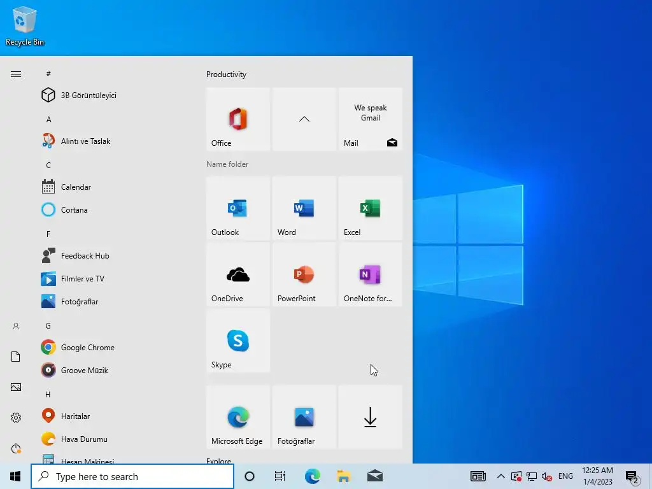Select the Productivity group header
Screen dimensions: 652x489
click(x=226, y=74)
